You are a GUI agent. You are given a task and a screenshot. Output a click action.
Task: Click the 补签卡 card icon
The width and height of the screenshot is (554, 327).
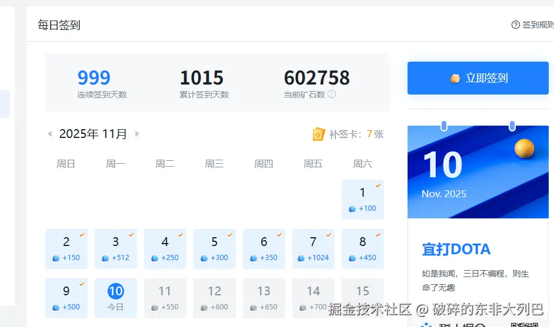[x=318, y=134]
